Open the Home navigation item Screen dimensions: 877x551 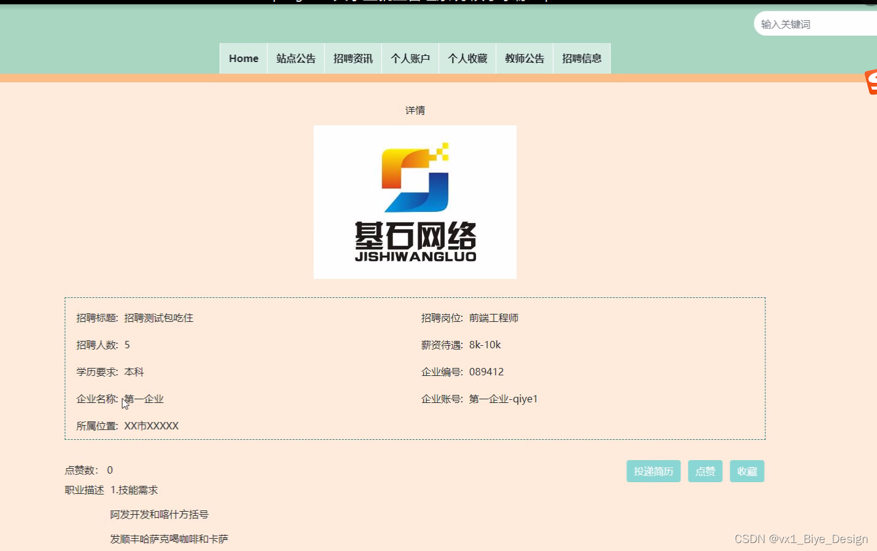(x=244, y=58)
